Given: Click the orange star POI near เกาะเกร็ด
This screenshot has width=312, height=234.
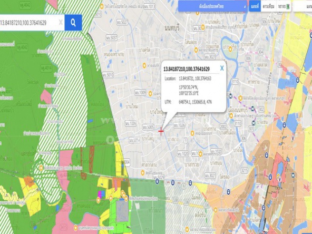Looking at the screenshot, I should click(230, 48).
